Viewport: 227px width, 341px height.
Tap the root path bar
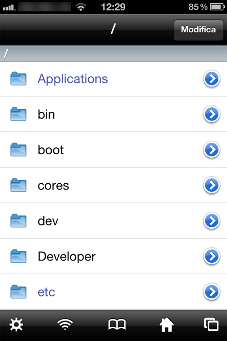tap(113, 54)
